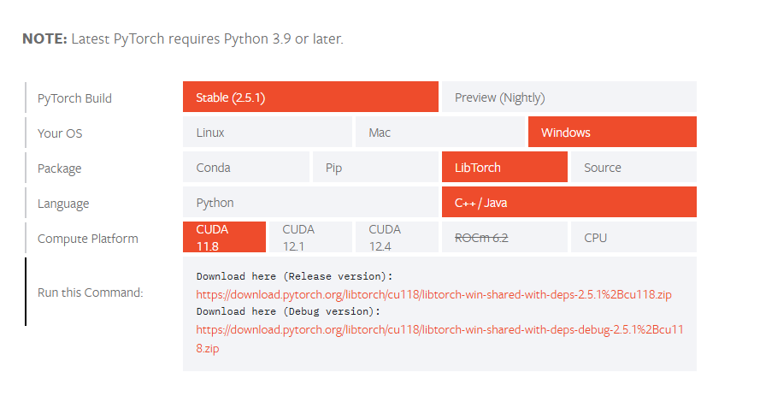
Task: Click the struck-through ROCm 6.2 option
Action: tap(504, 237)
